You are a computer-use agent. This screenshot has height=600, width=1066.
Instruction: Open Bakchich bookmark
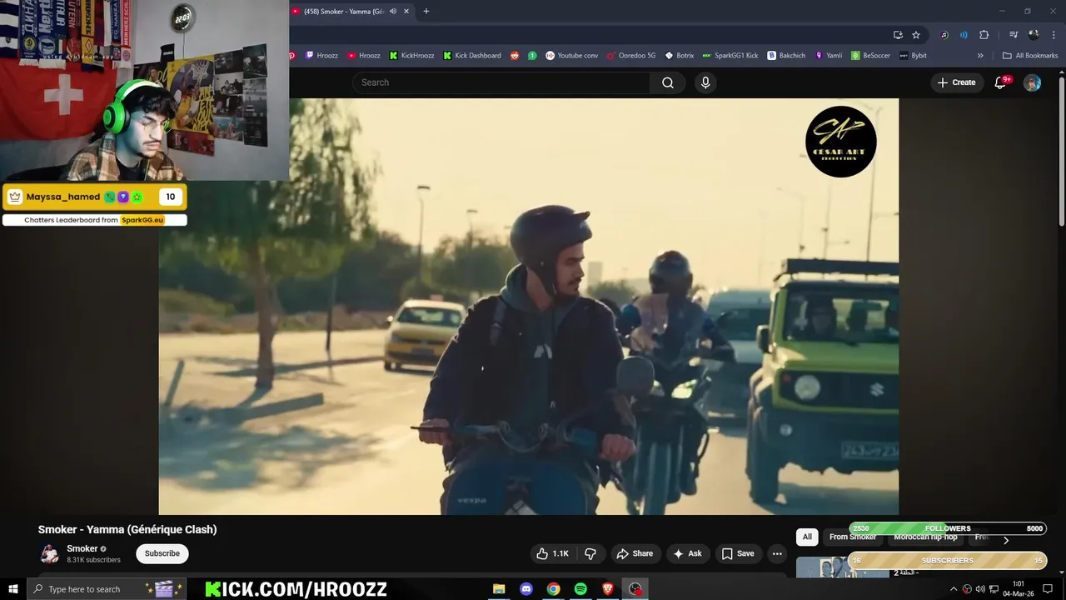point(787,56)
